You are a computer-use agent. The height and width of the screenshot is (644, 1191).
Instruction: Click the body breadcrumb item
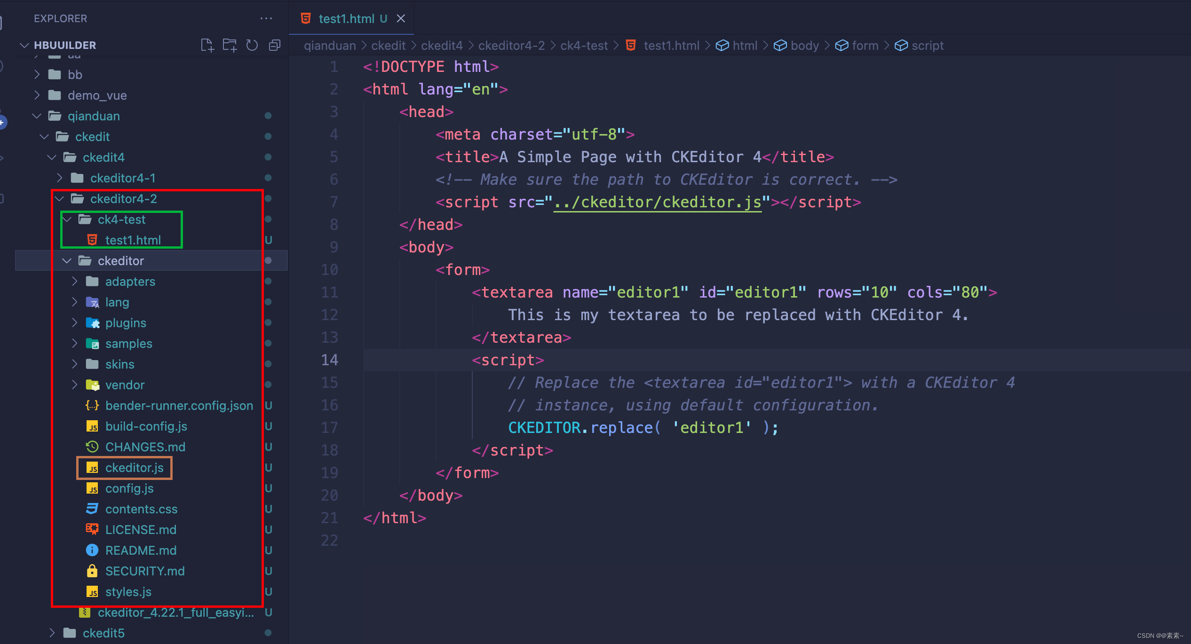(x=804, y=46)
